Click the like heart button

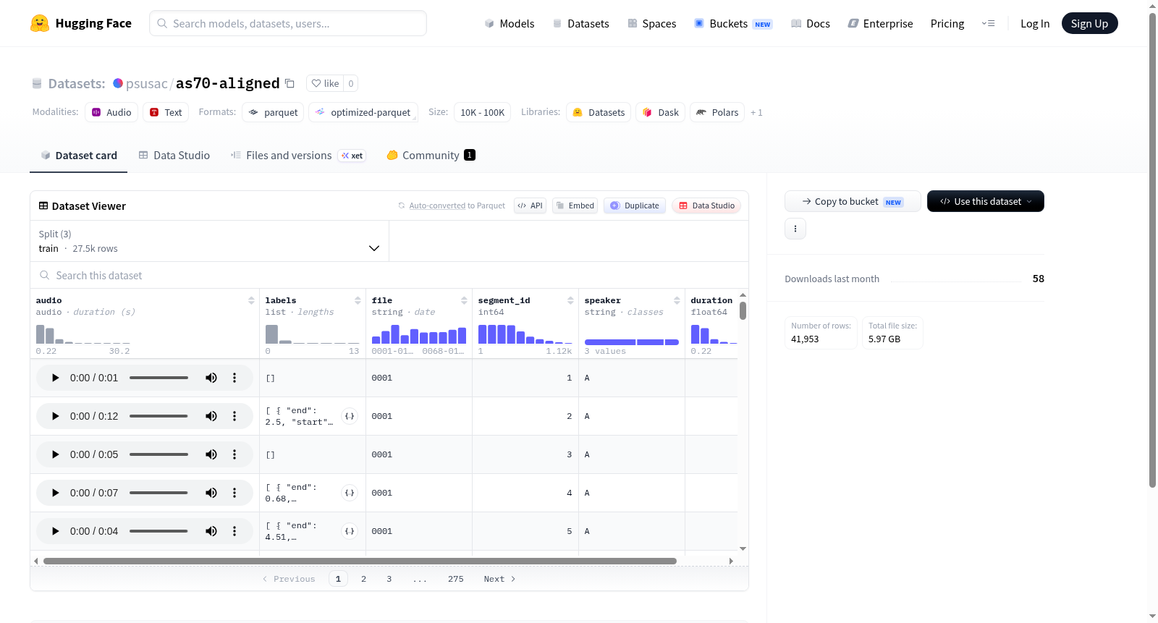tap(325, 83)
